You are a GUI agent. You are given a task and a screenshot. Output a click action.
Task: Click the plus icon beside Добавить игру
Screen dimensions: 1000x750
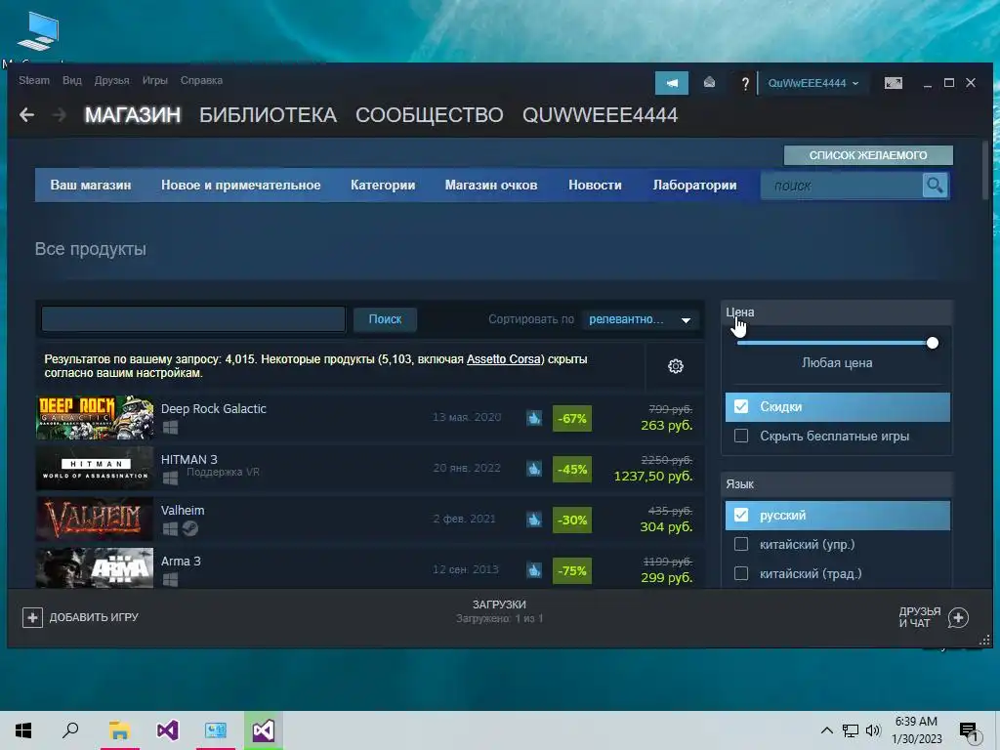click(32, 617)
